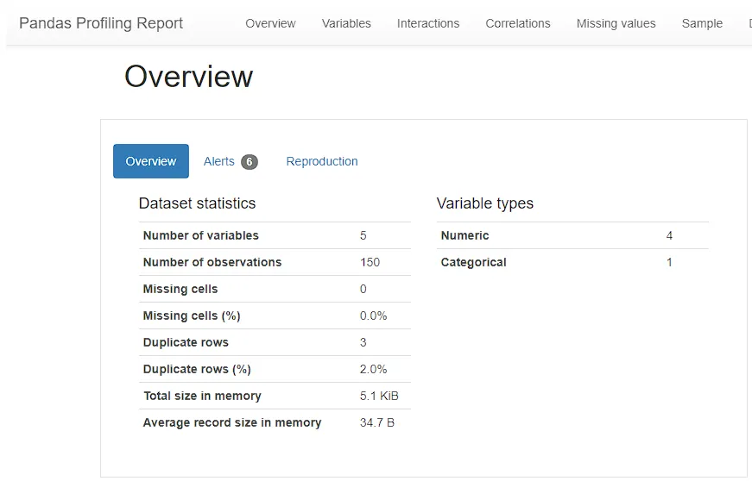
Task: Click the Duplicate rows label
Action: pyautogui.click(x=186, y=343)
